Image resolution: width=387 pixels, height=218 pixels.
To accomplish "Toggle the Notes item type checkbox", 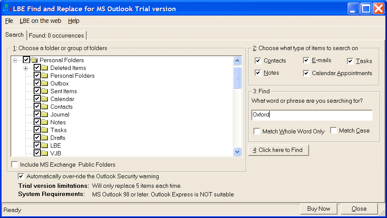I will coord(258,73).
